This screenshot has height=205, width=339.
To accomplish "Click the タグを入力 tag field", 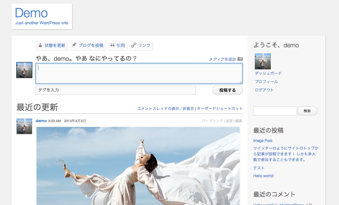I will (116, 90).
